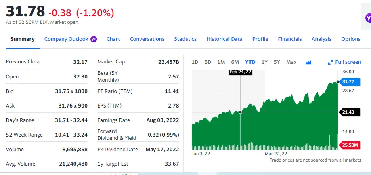Click the blue 31.77 current price label
Screen dimensions: 371x175
tap(348, 82)
